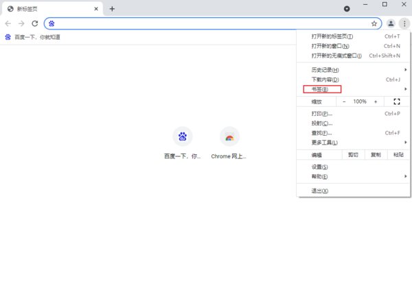
Task: Select the 新标签页 tab
Action: (52, 9)
